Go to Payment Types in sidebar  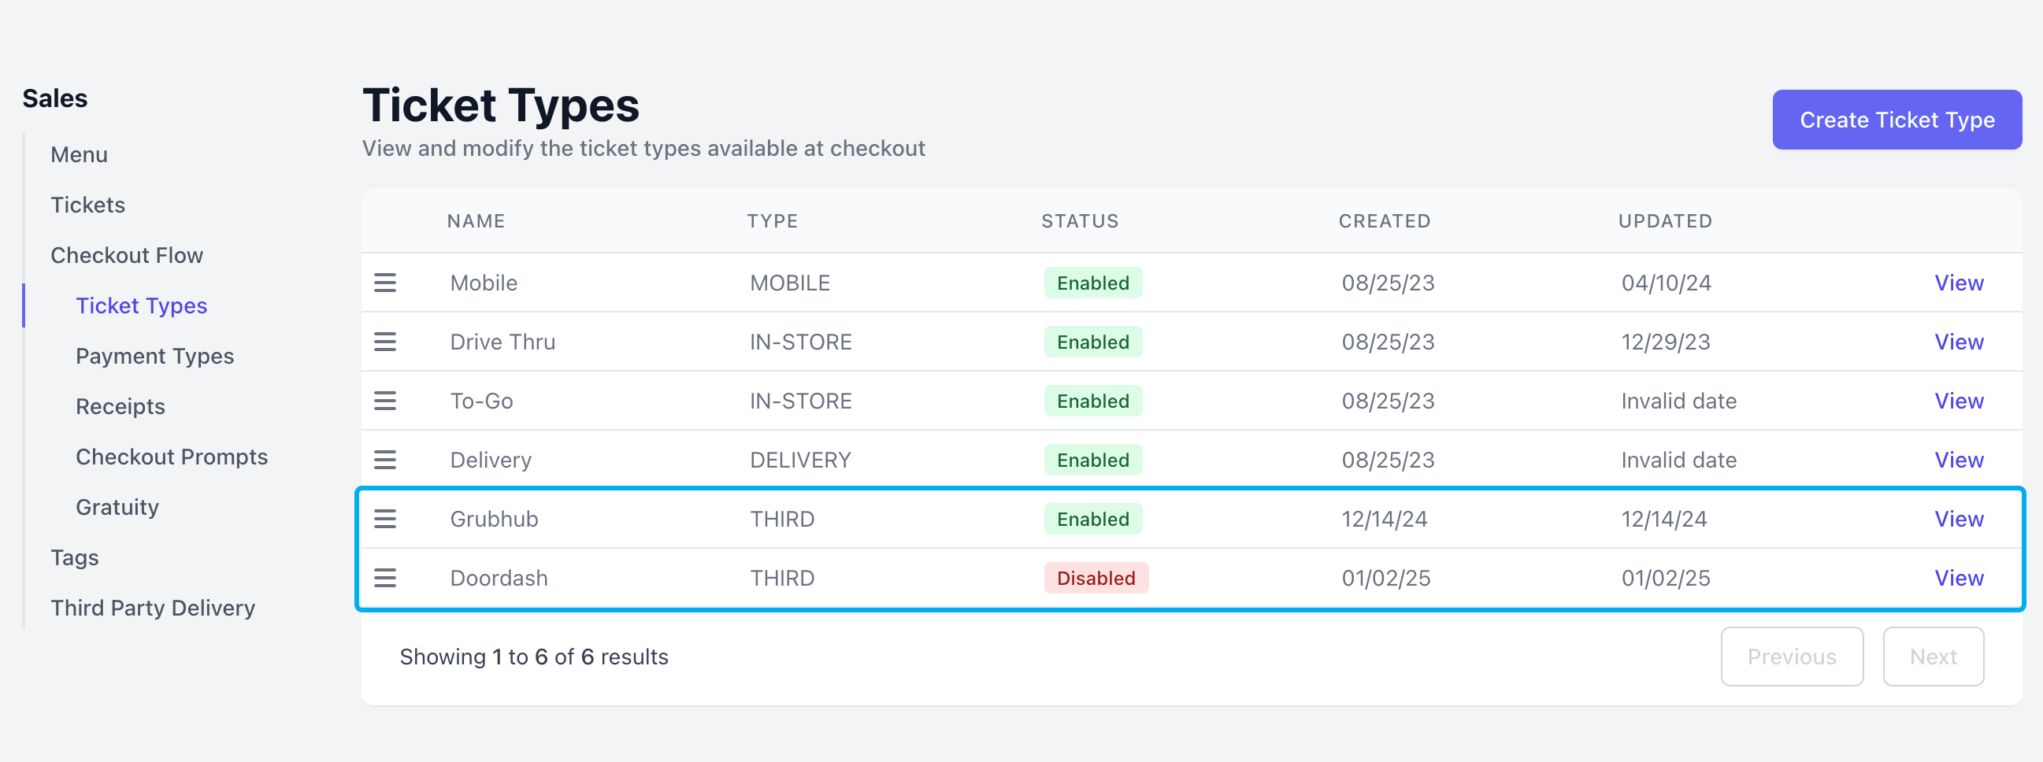pos(154,356)
